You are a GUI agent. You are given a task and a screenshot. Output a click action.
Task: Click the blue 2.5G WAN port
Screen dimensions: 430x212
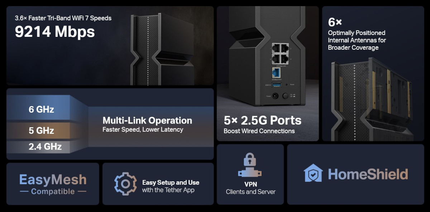pos(276,72)
